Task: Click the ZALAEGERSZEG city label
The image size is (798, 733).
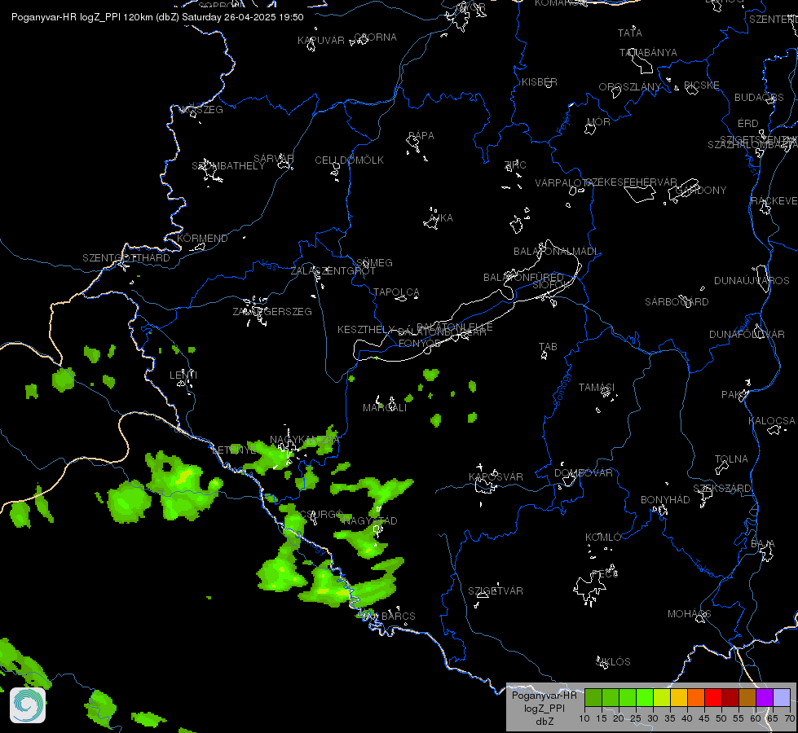Action: pyautogui.click(x=272, y=312)
